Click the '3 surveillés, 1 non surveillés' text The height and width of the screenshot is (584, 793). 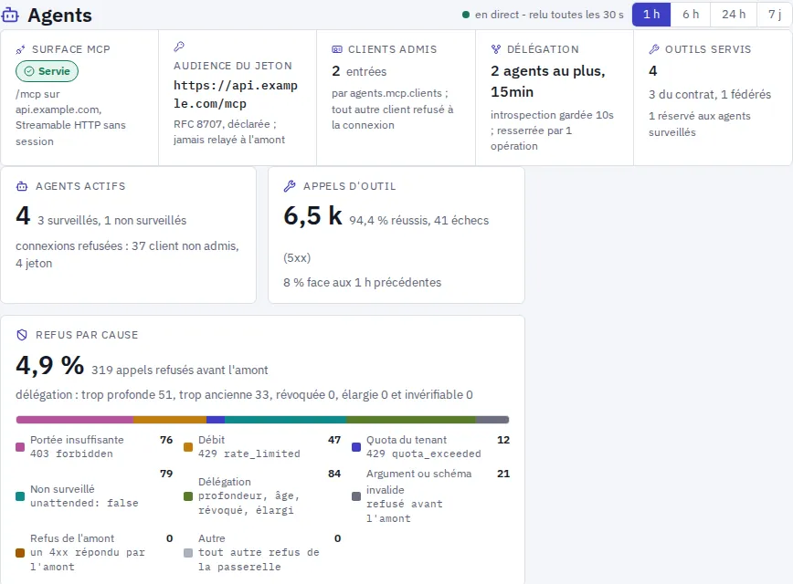click(111, 221)
